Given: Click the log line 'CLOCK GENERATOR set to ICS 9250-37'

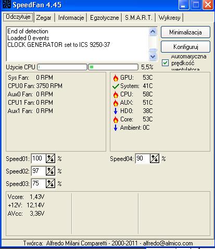Looking at the screenshot, I should tap(59, 45).
